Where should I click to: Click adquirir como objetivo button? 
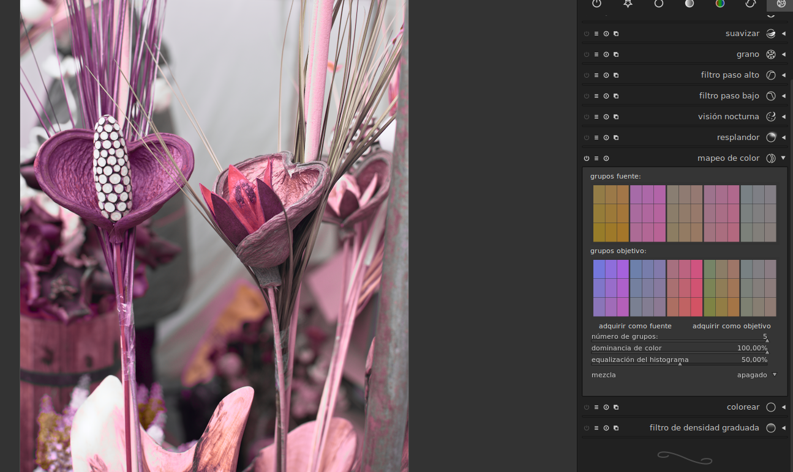point(731,326)
